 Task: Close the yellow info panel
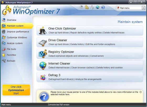tap(140, 92)
